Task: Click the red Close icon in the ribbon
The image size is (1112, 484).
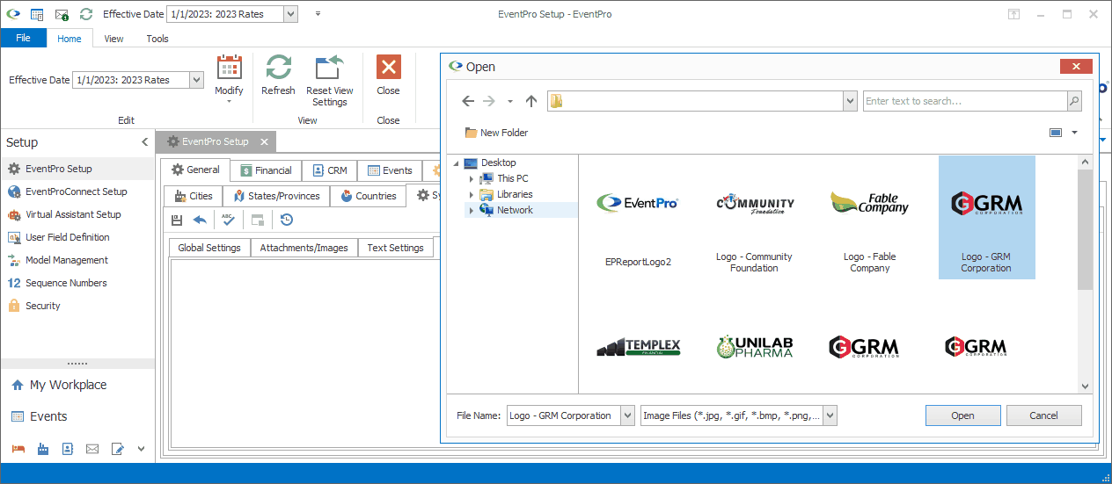Action: click(x=388, y=68)
